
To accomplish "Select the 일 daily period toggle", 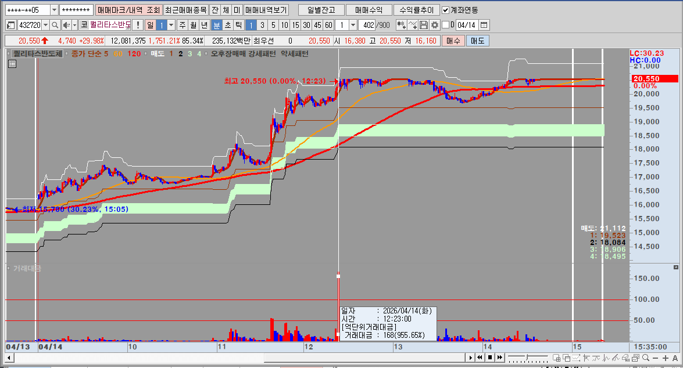I will click(x=151, y=25).
